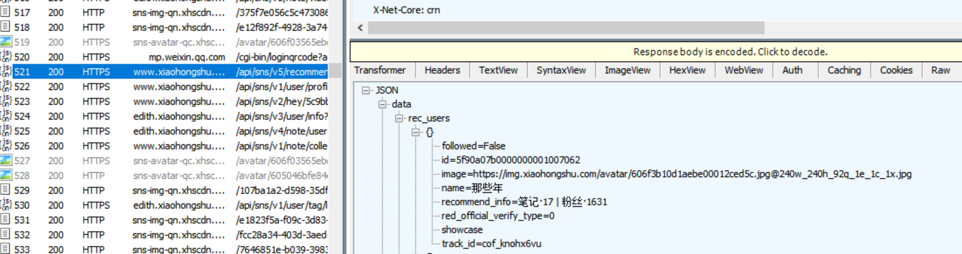Click the document icon of session 529
Screen dimensions: 962x254
(5, 189)
